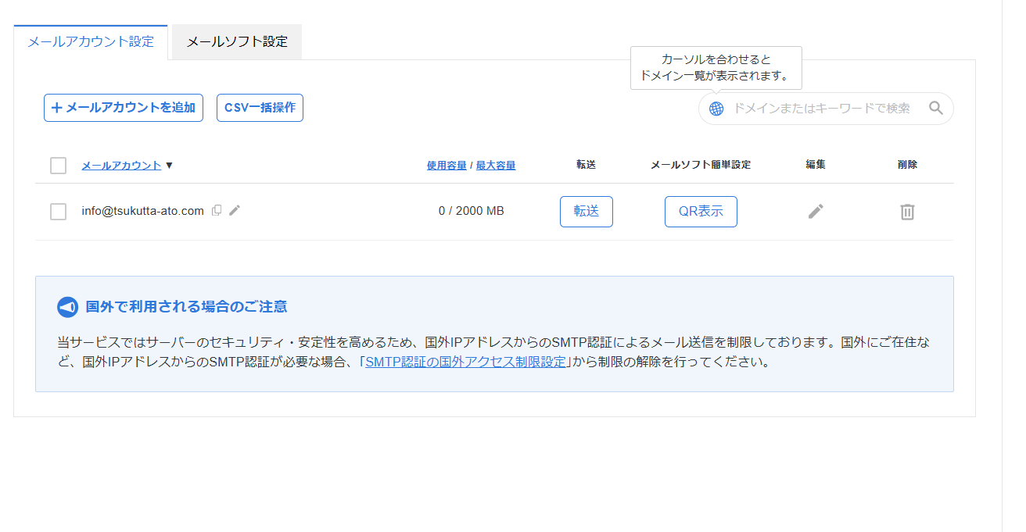The width and height of the screenshot is (1026, 532).
Task: Sort by 使用容量 header link
Action: coord(447,166)
